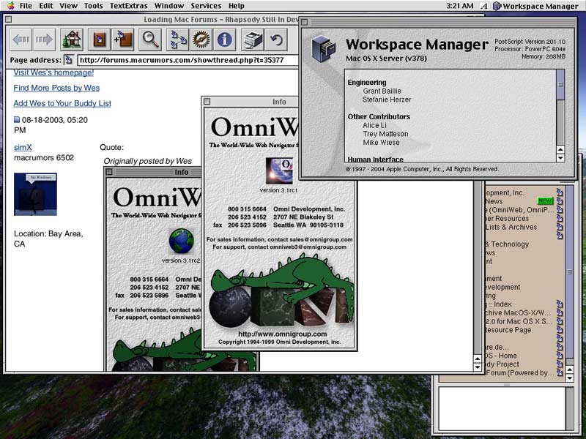Click Grant Baillie in Engineering credits
586x439 pixels.
382,91
